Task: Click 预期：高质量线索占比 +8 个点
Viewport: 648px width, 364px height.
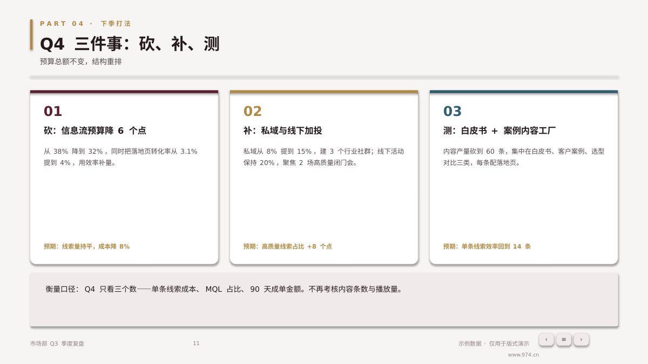Action: click(x=288, y=246)
